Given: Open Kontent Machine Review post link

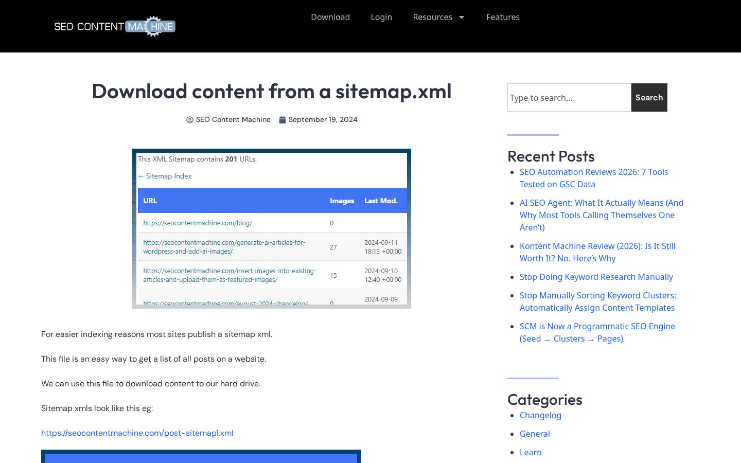Looking at the screenshot, I should click(597, 252).
